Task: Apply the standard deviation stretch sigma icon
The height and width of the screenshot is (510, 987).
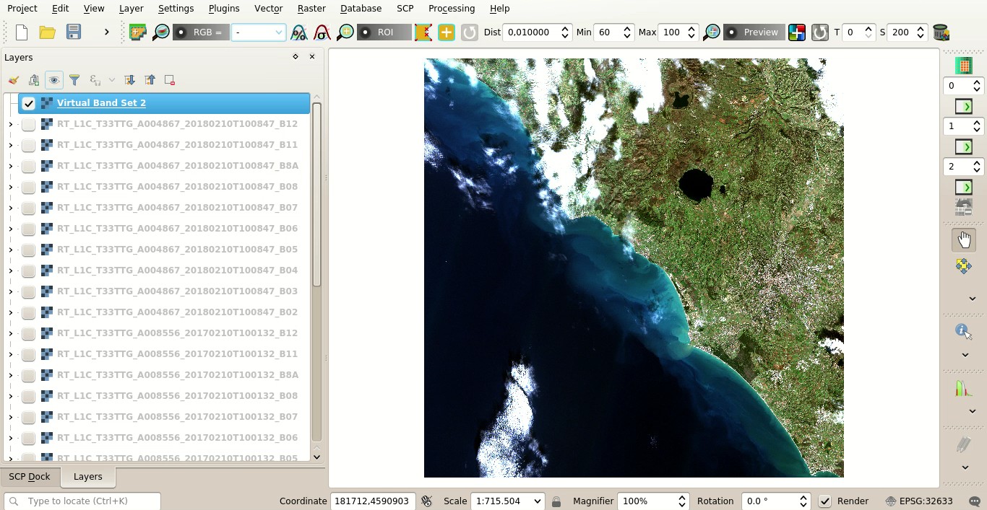Action: [x=322, y=32]
